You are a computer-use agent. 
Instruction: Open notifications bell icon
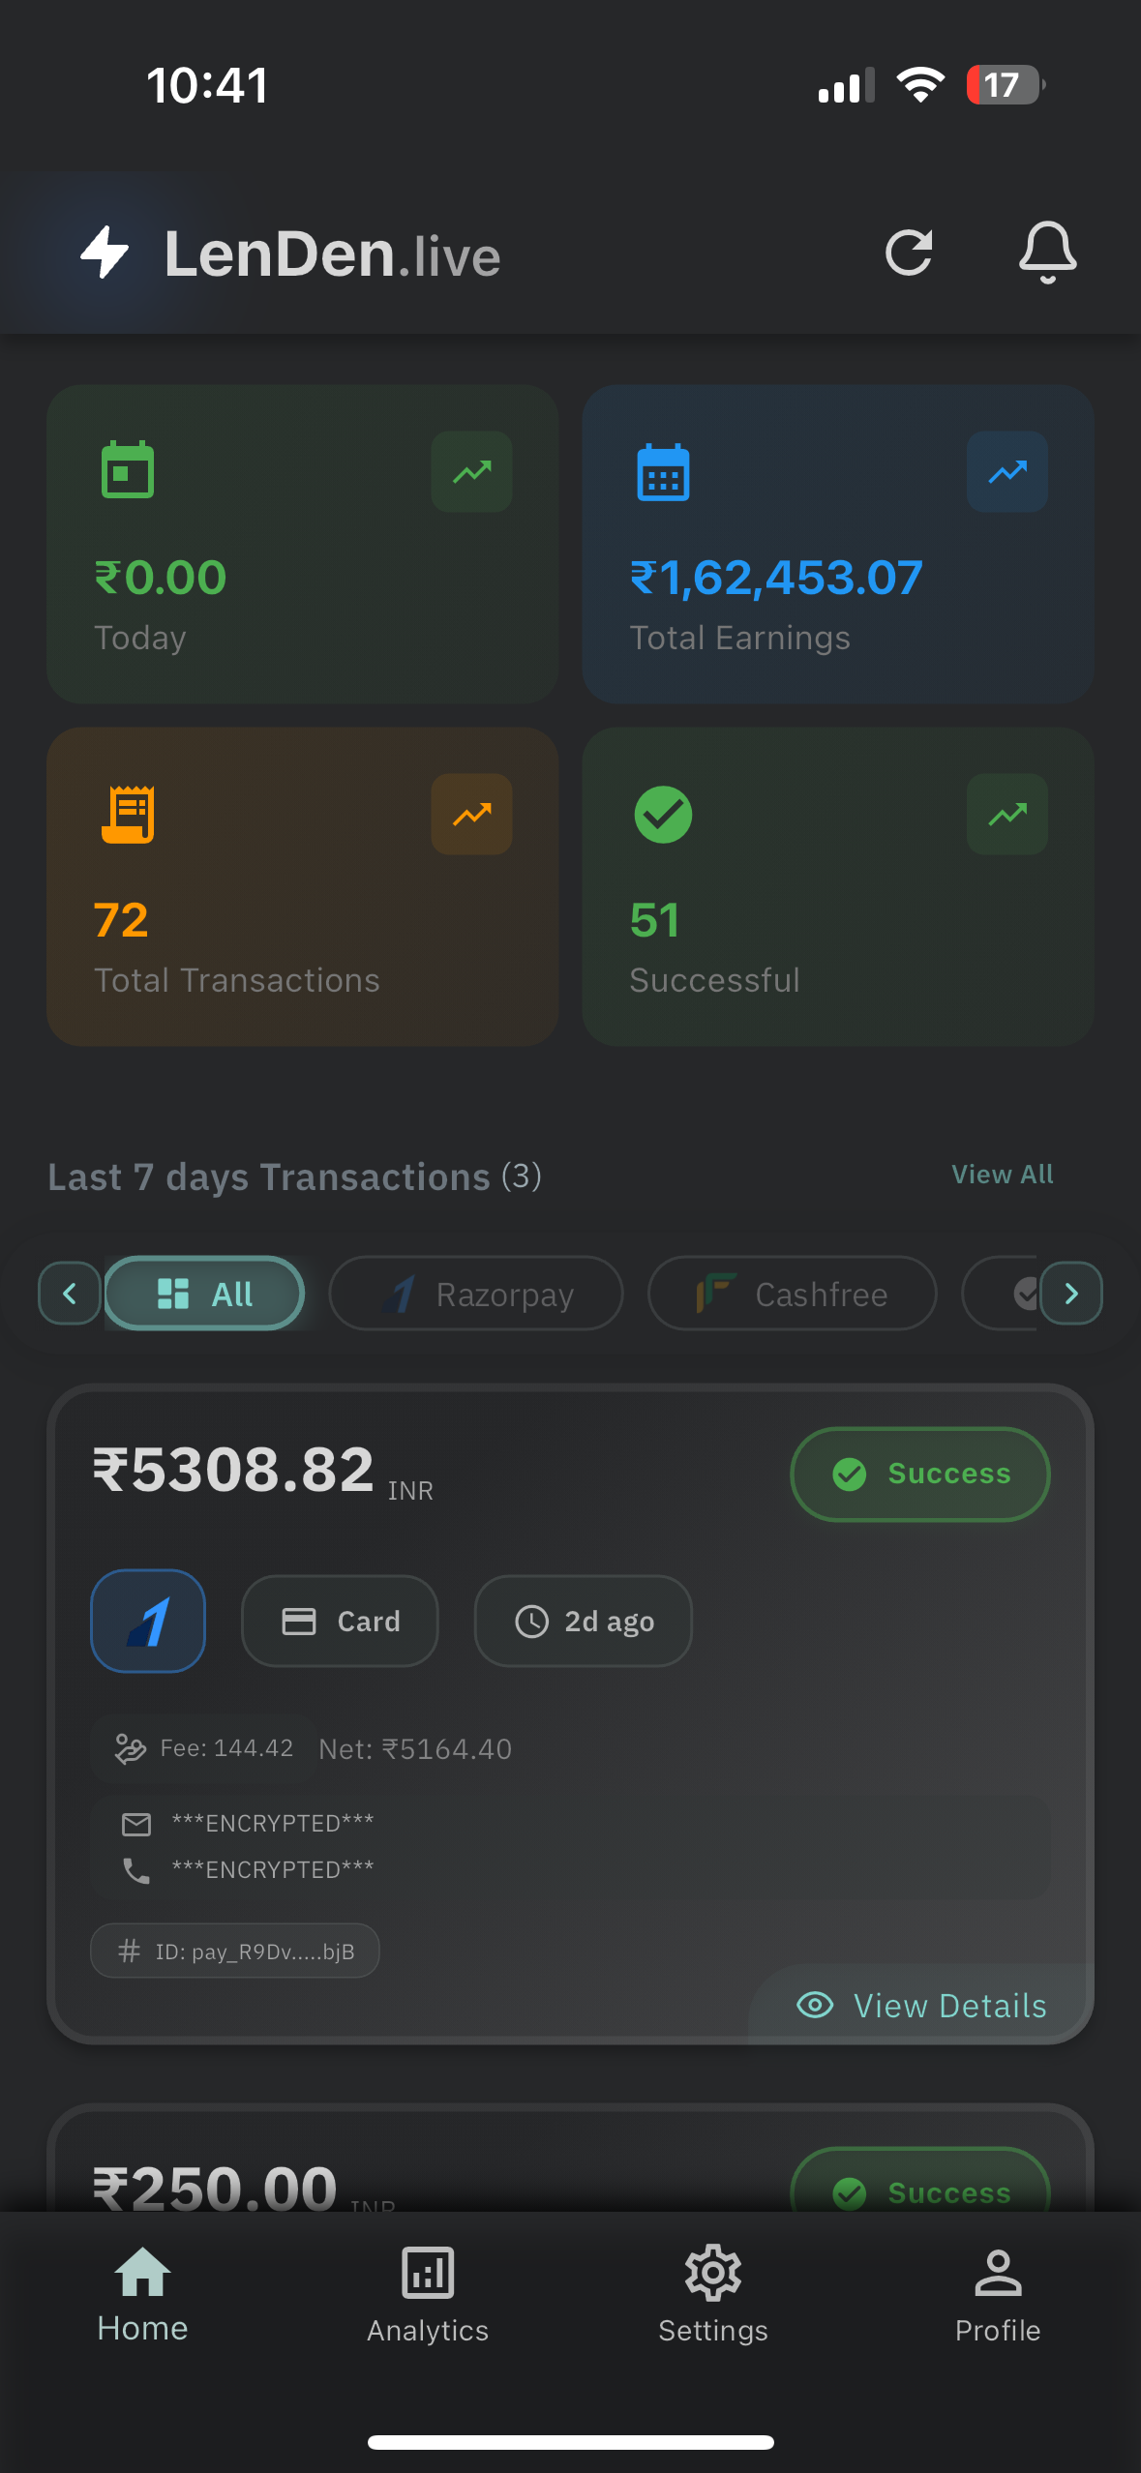[1047, 253]
